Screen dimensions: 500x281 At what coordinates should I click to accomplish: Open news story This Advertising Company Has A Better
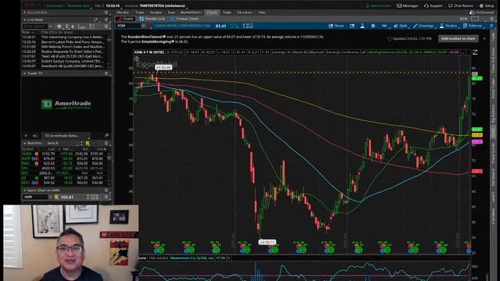(73, 37)
